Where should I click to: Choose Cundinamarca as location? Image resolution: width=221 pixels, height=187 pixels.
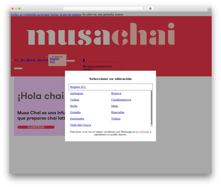tap(121, 100)
